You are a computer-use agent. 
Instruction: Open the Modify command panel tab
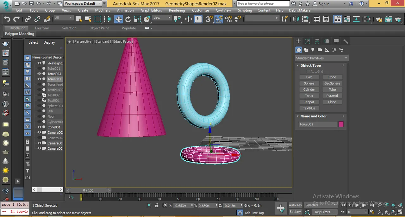(x=308, y=41)
